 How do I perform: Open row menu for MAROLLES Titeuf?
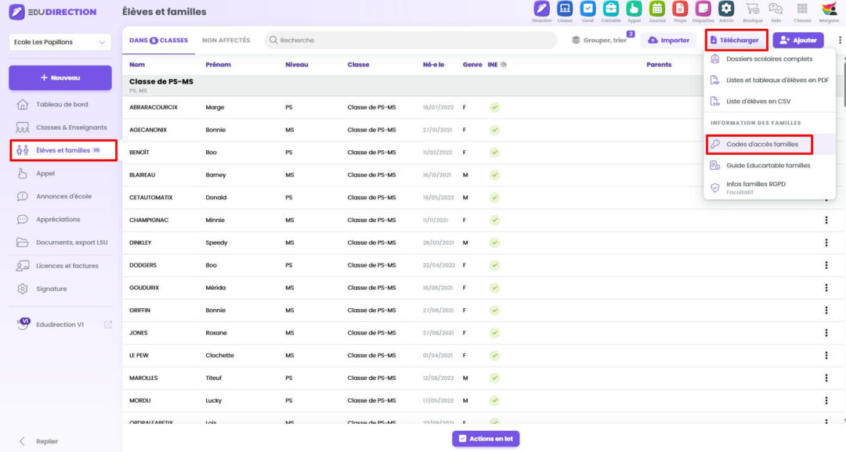pyautogui.click(x=826, y=378)
